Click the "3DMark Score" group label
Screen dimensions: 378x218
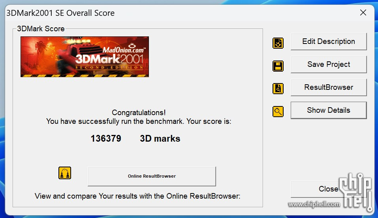pyautogui.click(x=41, y=29)
